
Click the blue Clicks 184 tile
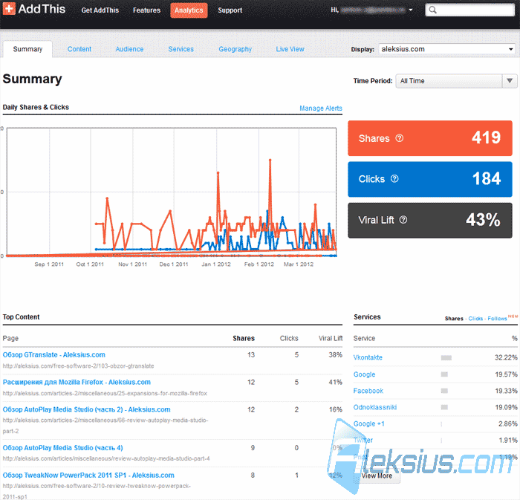pyautogui.click(x=430, y=179)
